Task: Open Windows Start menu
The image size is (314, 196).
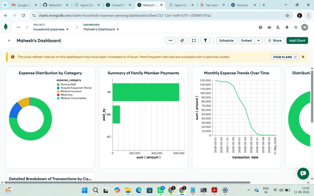Action: [85, 190]
